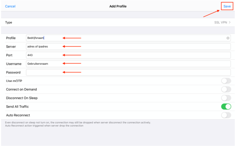Click the Password label text
The height and width of the screenshot is (147, 236).
point(13,72)
